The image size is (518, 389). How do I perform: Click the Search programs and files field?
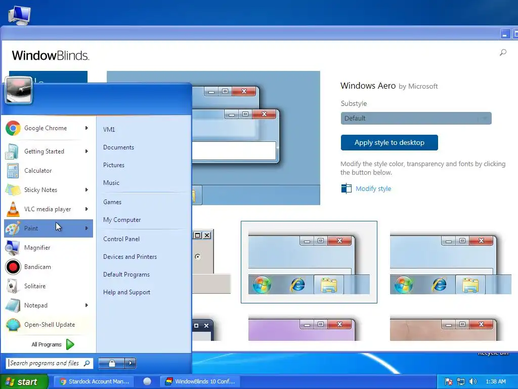pos(49,363)
